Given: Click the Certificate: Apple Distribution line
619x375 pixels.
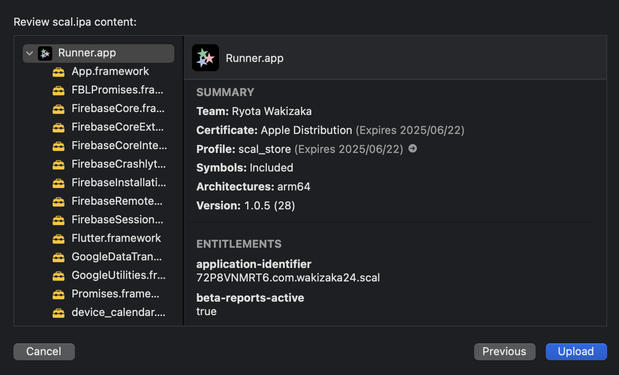Looking at the screenshot, I should coord(330,130).
